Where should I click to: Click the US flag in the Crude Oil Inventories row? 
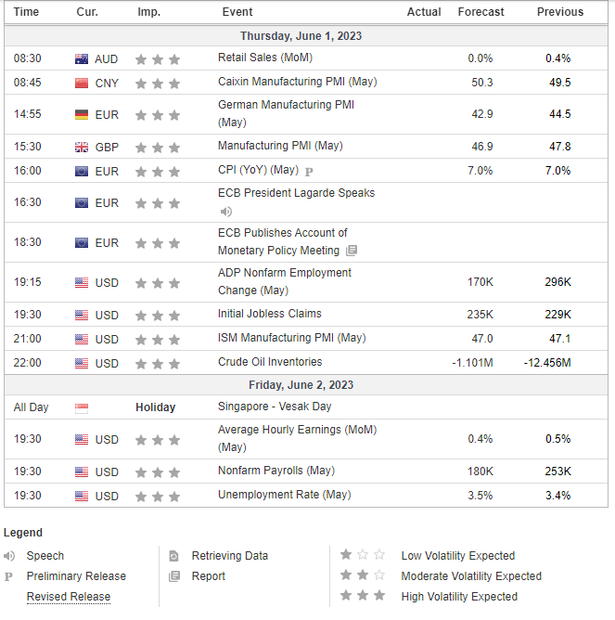click(x=82, y=362)
